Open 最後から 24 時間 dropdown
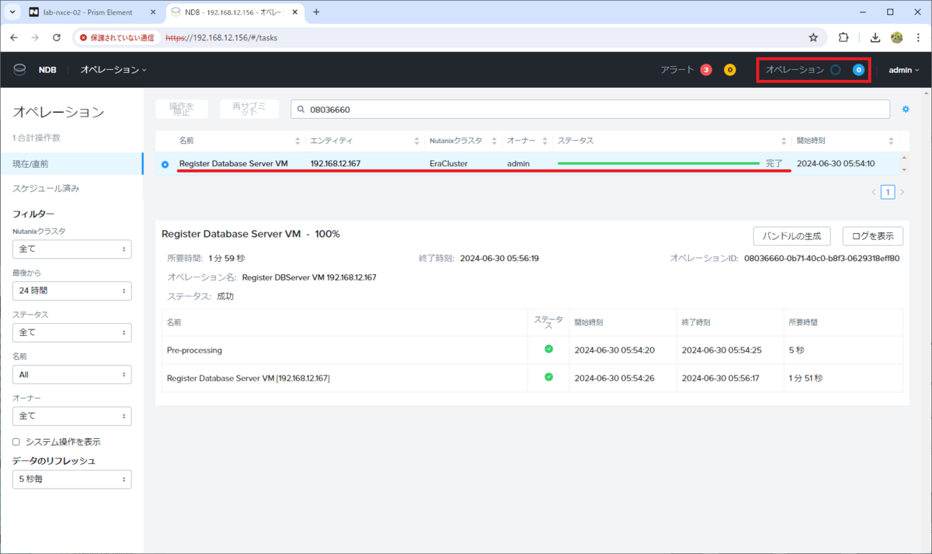This screenshot has width=932, height=554. point(71,291)
